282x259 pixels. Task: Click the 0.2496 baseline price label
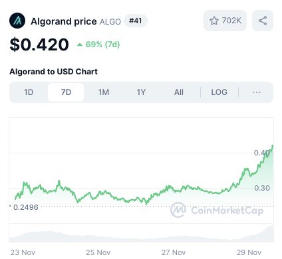click(26, 207)
